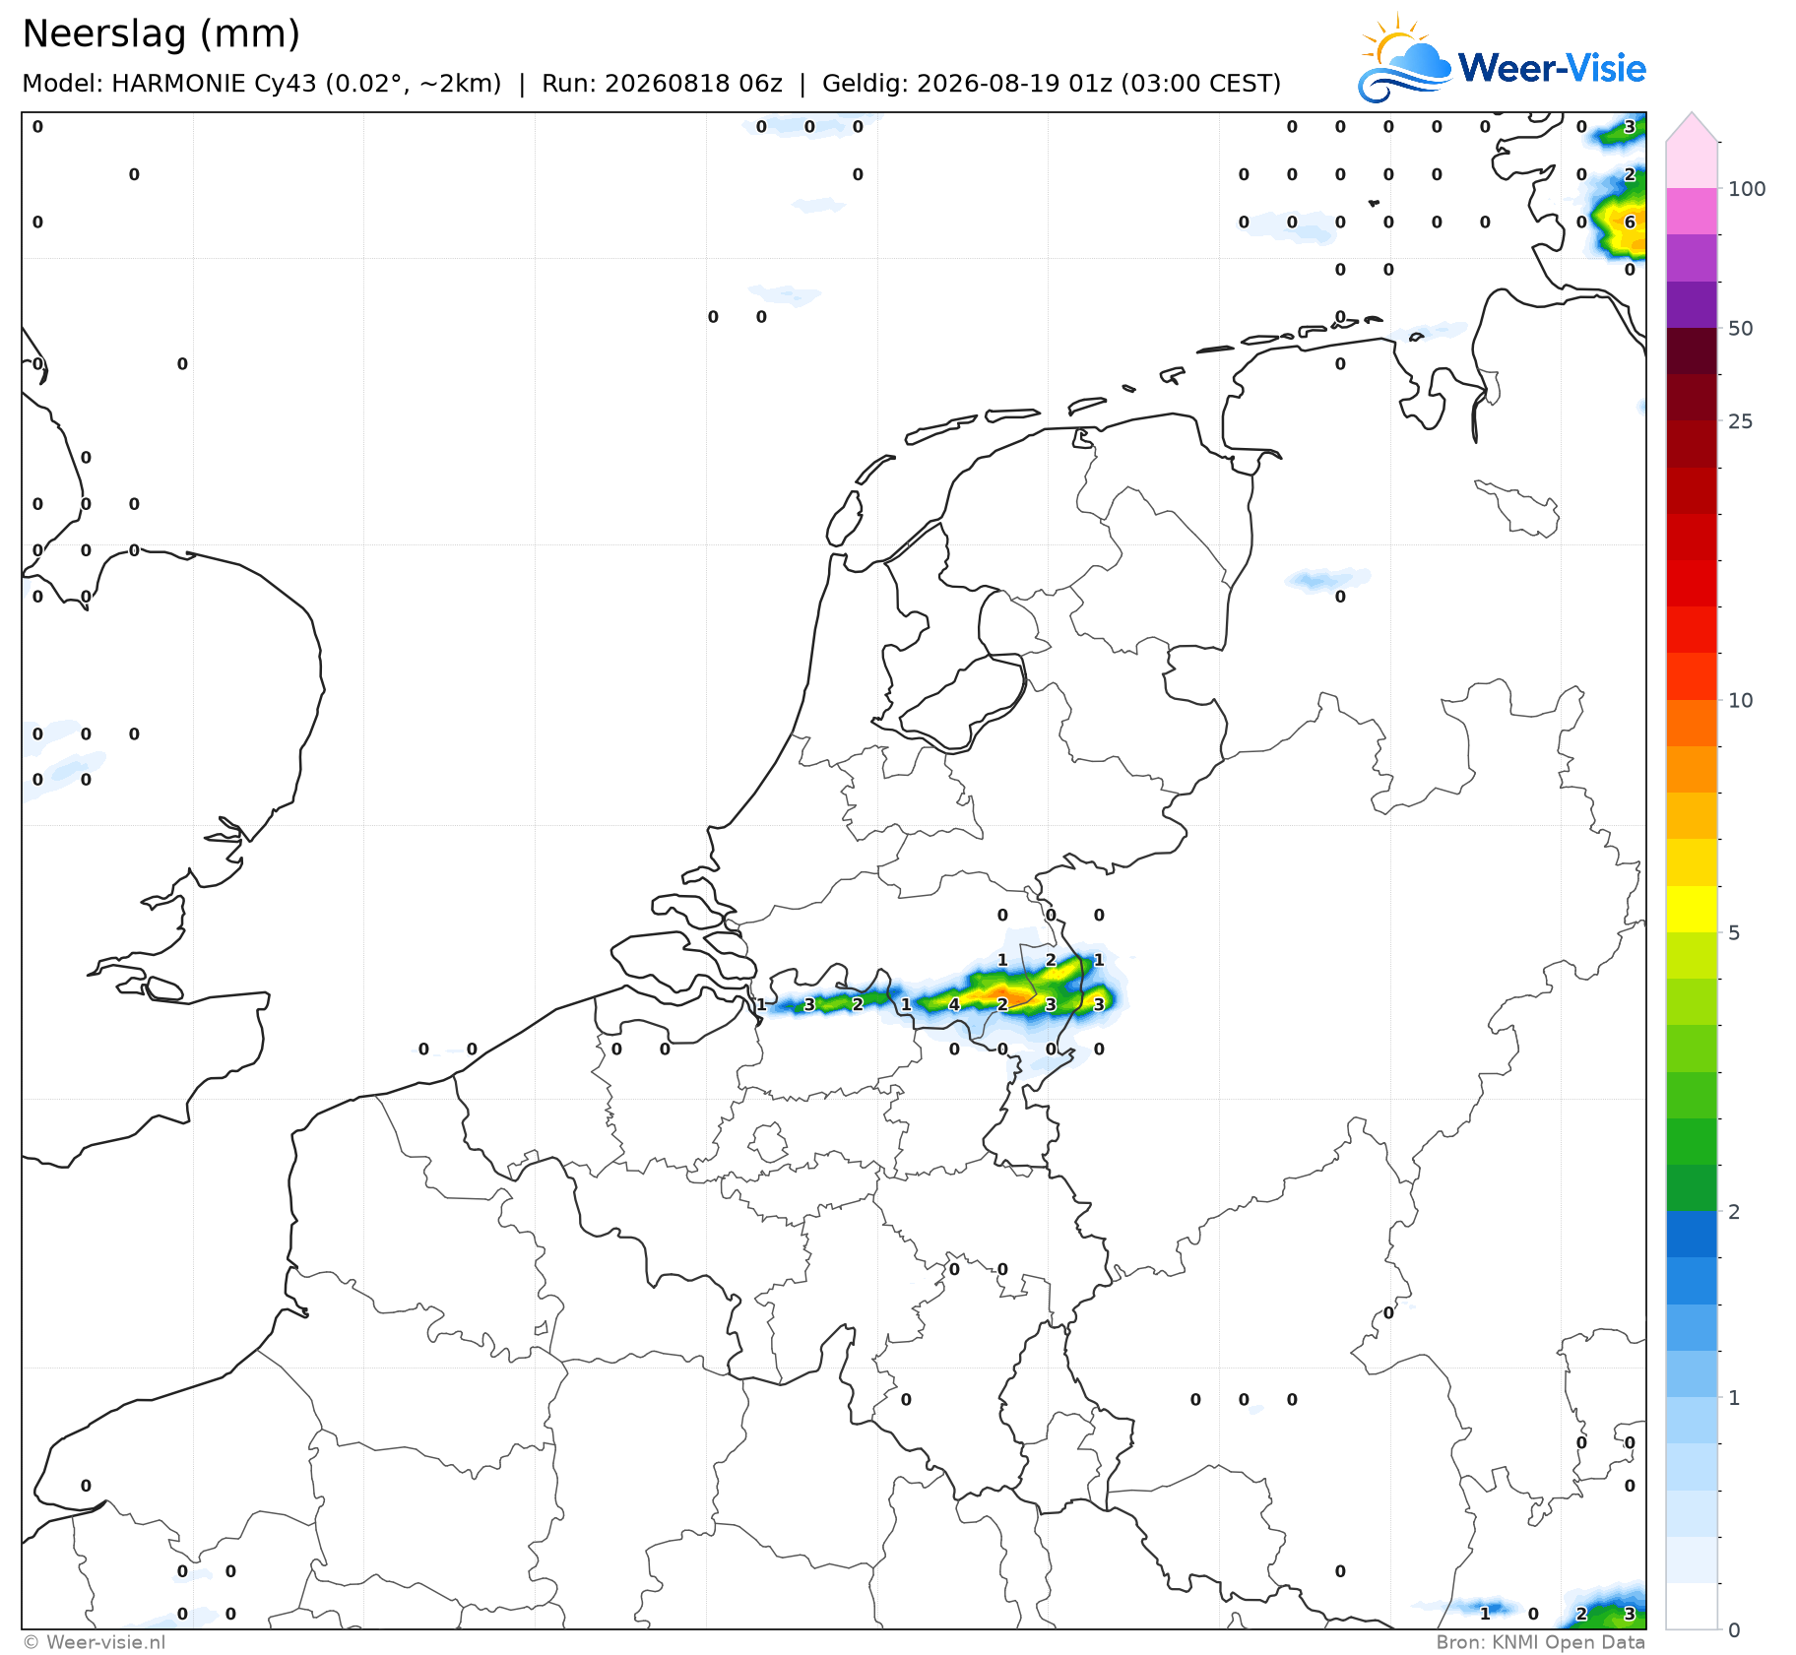
Task: Click the Texel island outline on map
Action: pos(844,518)
